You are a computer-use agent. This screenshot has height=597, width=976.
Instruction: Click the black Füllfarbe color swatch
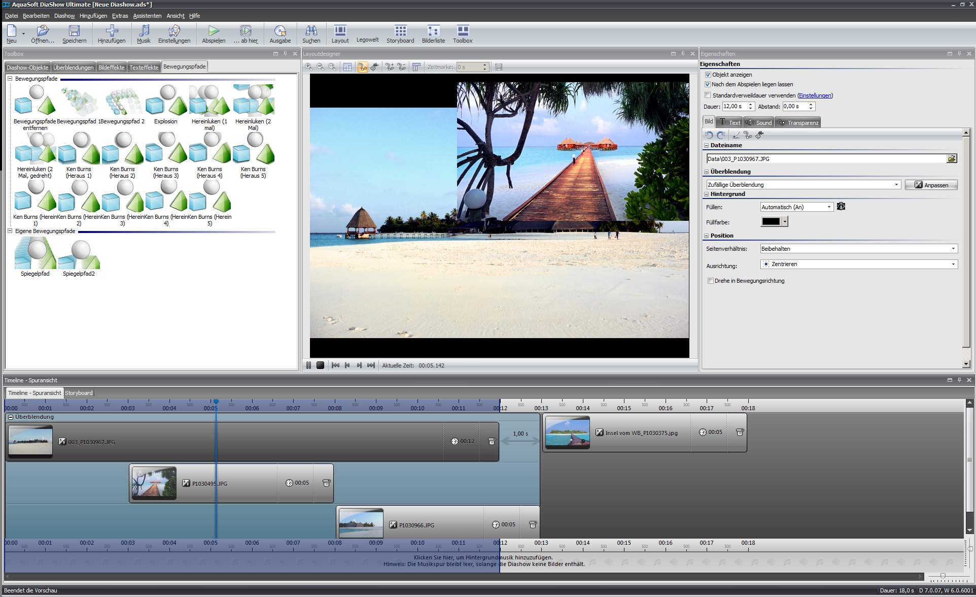771,222
